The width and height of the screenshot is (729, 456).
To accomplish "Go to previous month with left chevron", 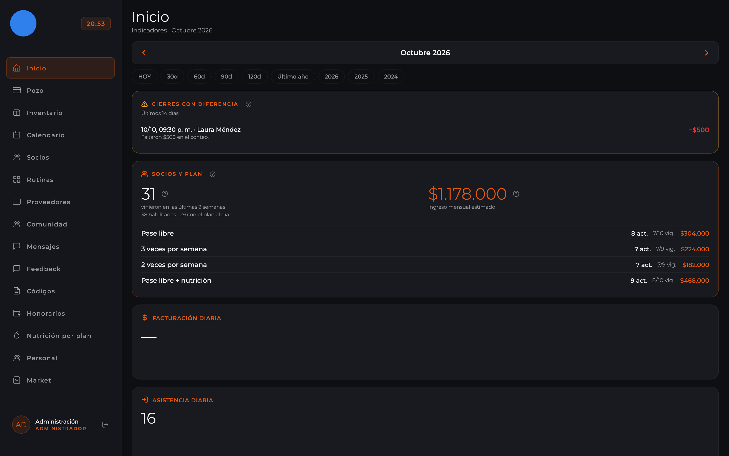I will pyautogui.click(x=144, y=53).
